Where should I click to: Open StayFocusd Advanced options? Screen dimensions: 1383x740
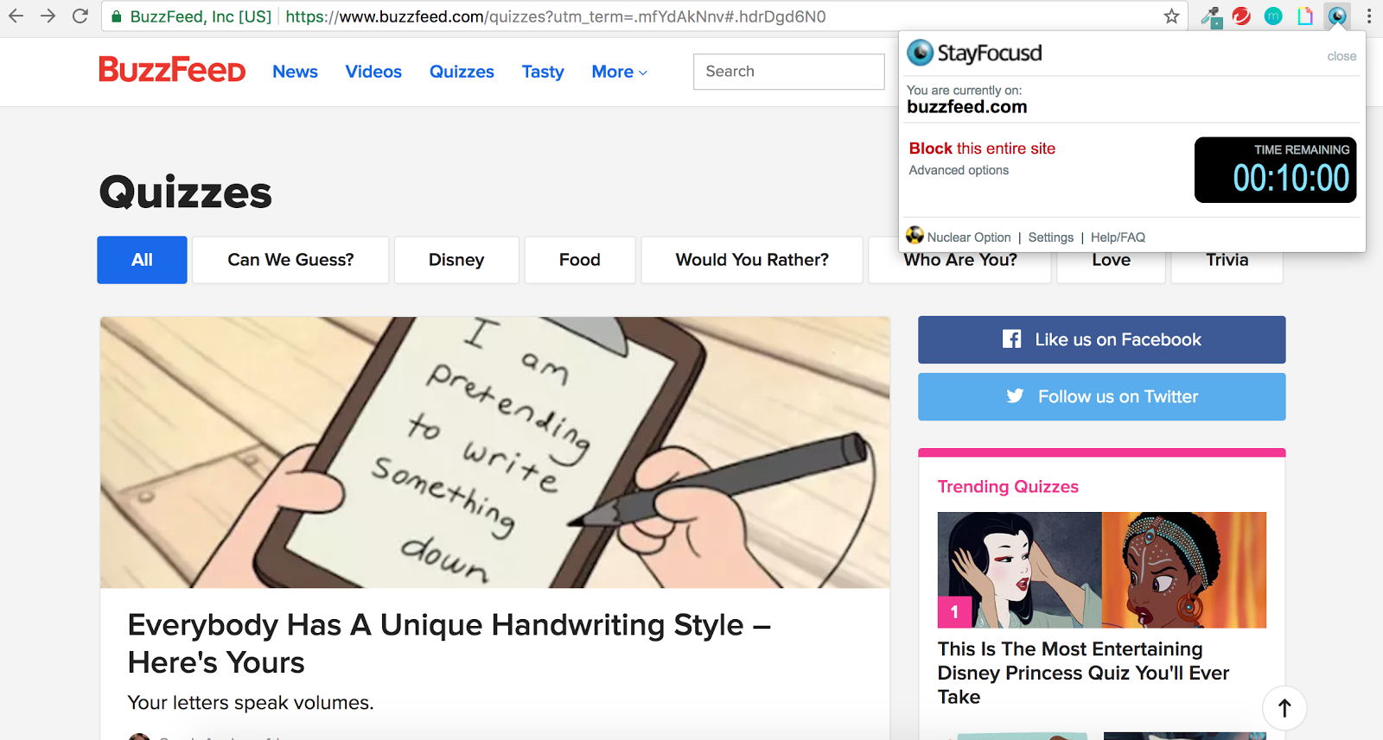click(959, 170)
